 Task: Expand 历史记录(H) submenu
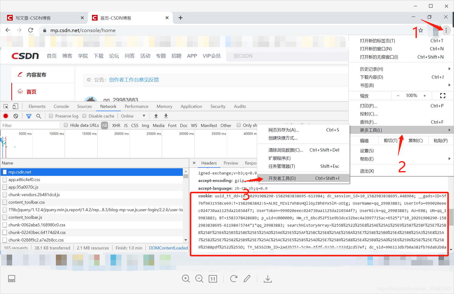(401, 69)
